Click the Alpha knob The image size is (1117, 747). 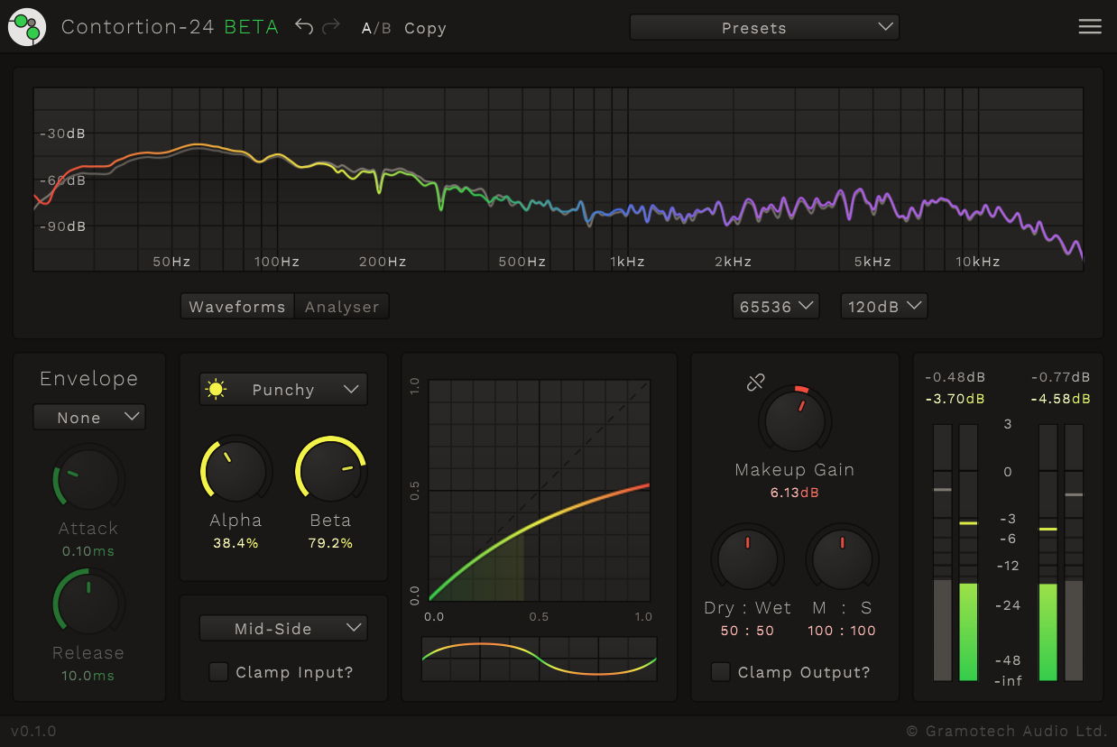click(236, 470)
